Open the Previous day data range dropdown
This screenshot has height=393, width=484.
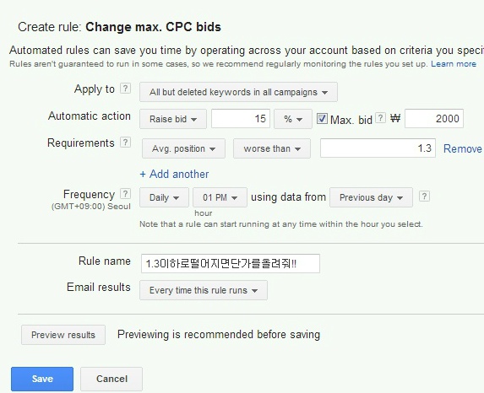[x=371, y=197]
